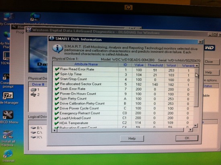221x165 pixels.
Task: Select the Re-allocated Sector Count row
Action: coord(123,84)
